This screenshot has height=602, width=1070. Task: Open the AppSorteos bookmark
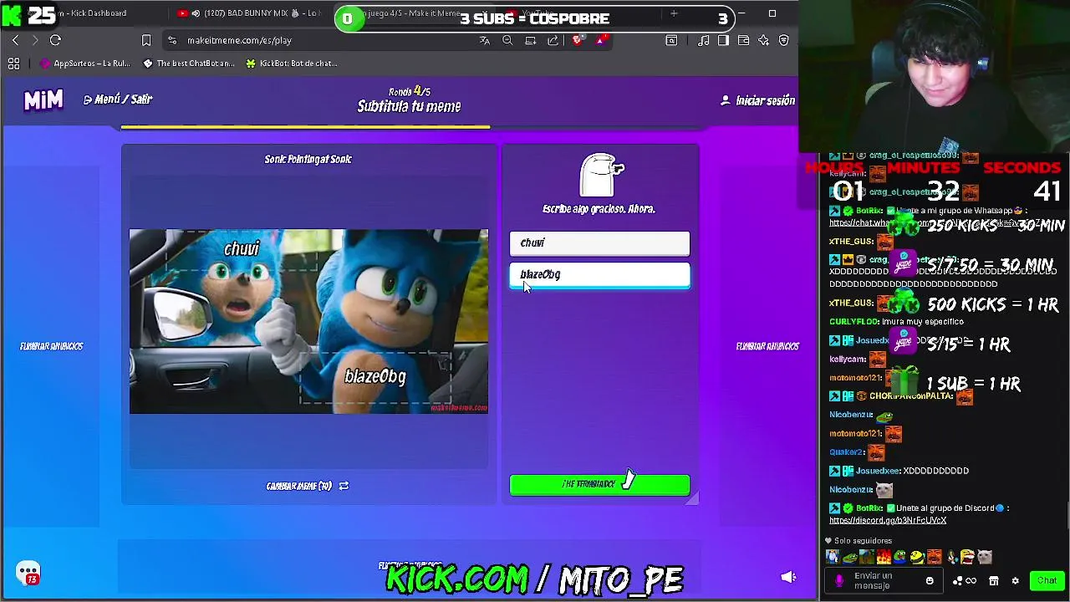click(x=85, y=64)
